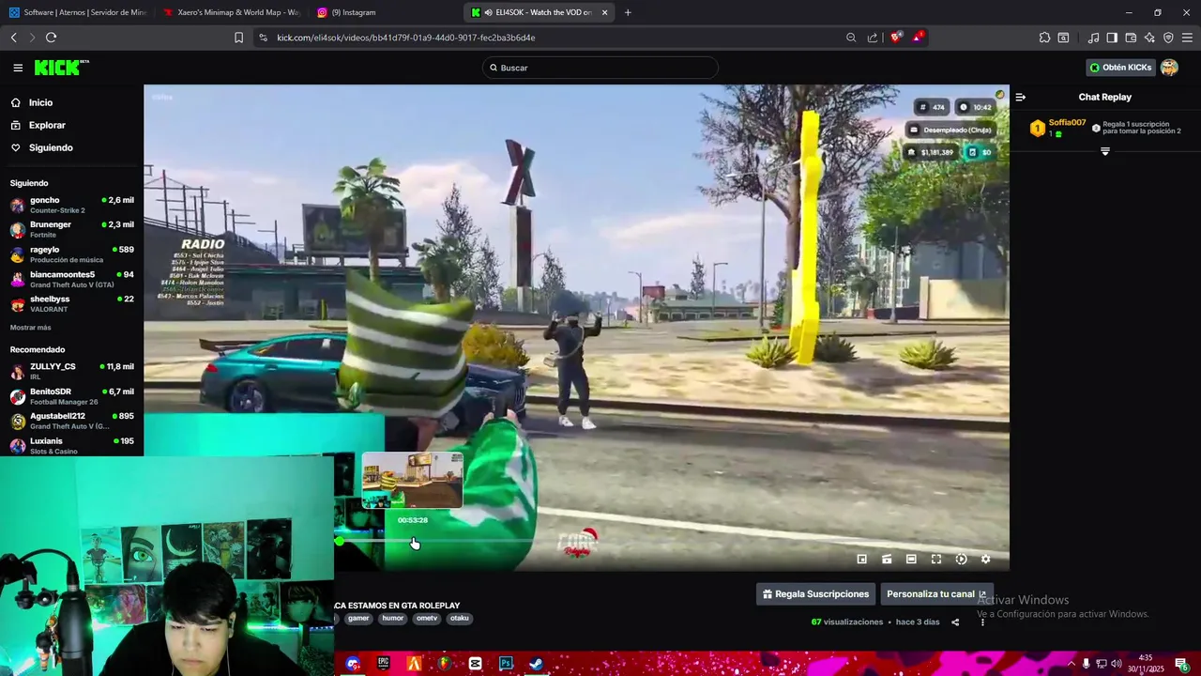Bookmark this page

238,38
